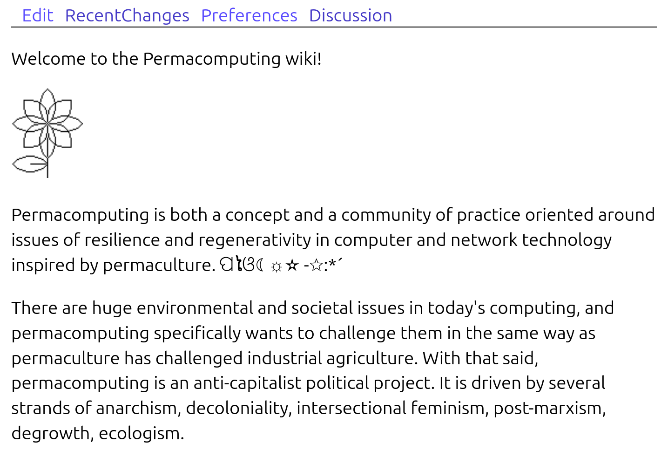Click the word 'regenerativity' in the first paragraph
This screenshot has height=457, width=668.
point(254,240)
